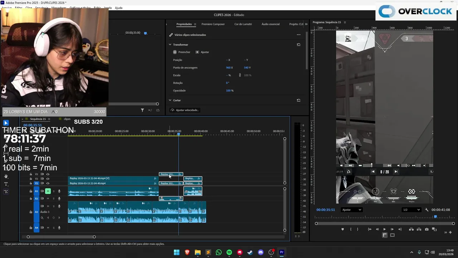Open the Windows Start menu
This screenshot has height=258, width=458.
pos(176,253)
